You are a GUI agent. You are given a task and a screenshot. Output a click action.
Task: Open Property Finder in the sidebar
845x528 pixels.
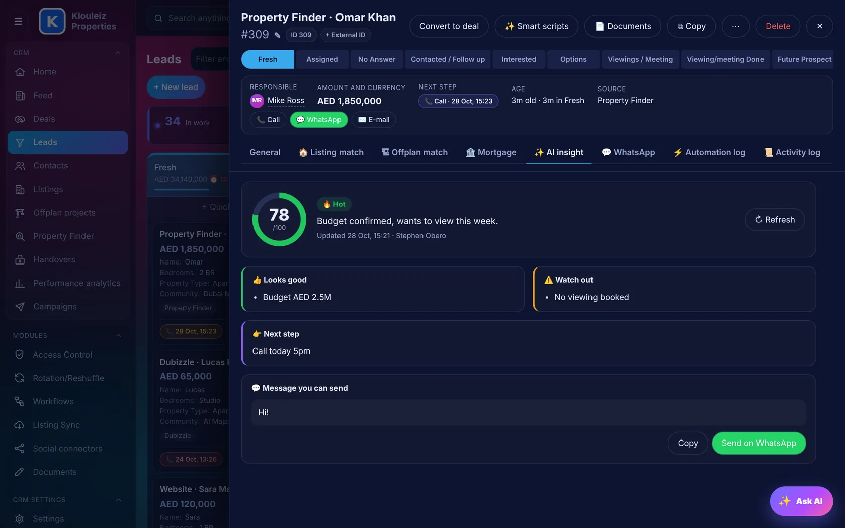[x=67, y=236]
